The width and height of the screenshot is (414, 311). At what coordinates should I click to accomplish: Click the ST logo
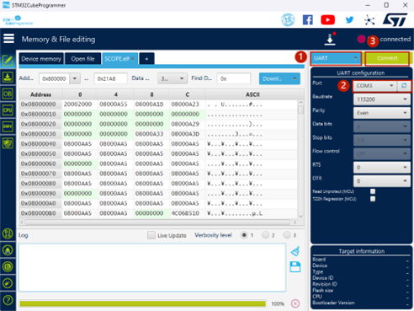pos(395,19)
